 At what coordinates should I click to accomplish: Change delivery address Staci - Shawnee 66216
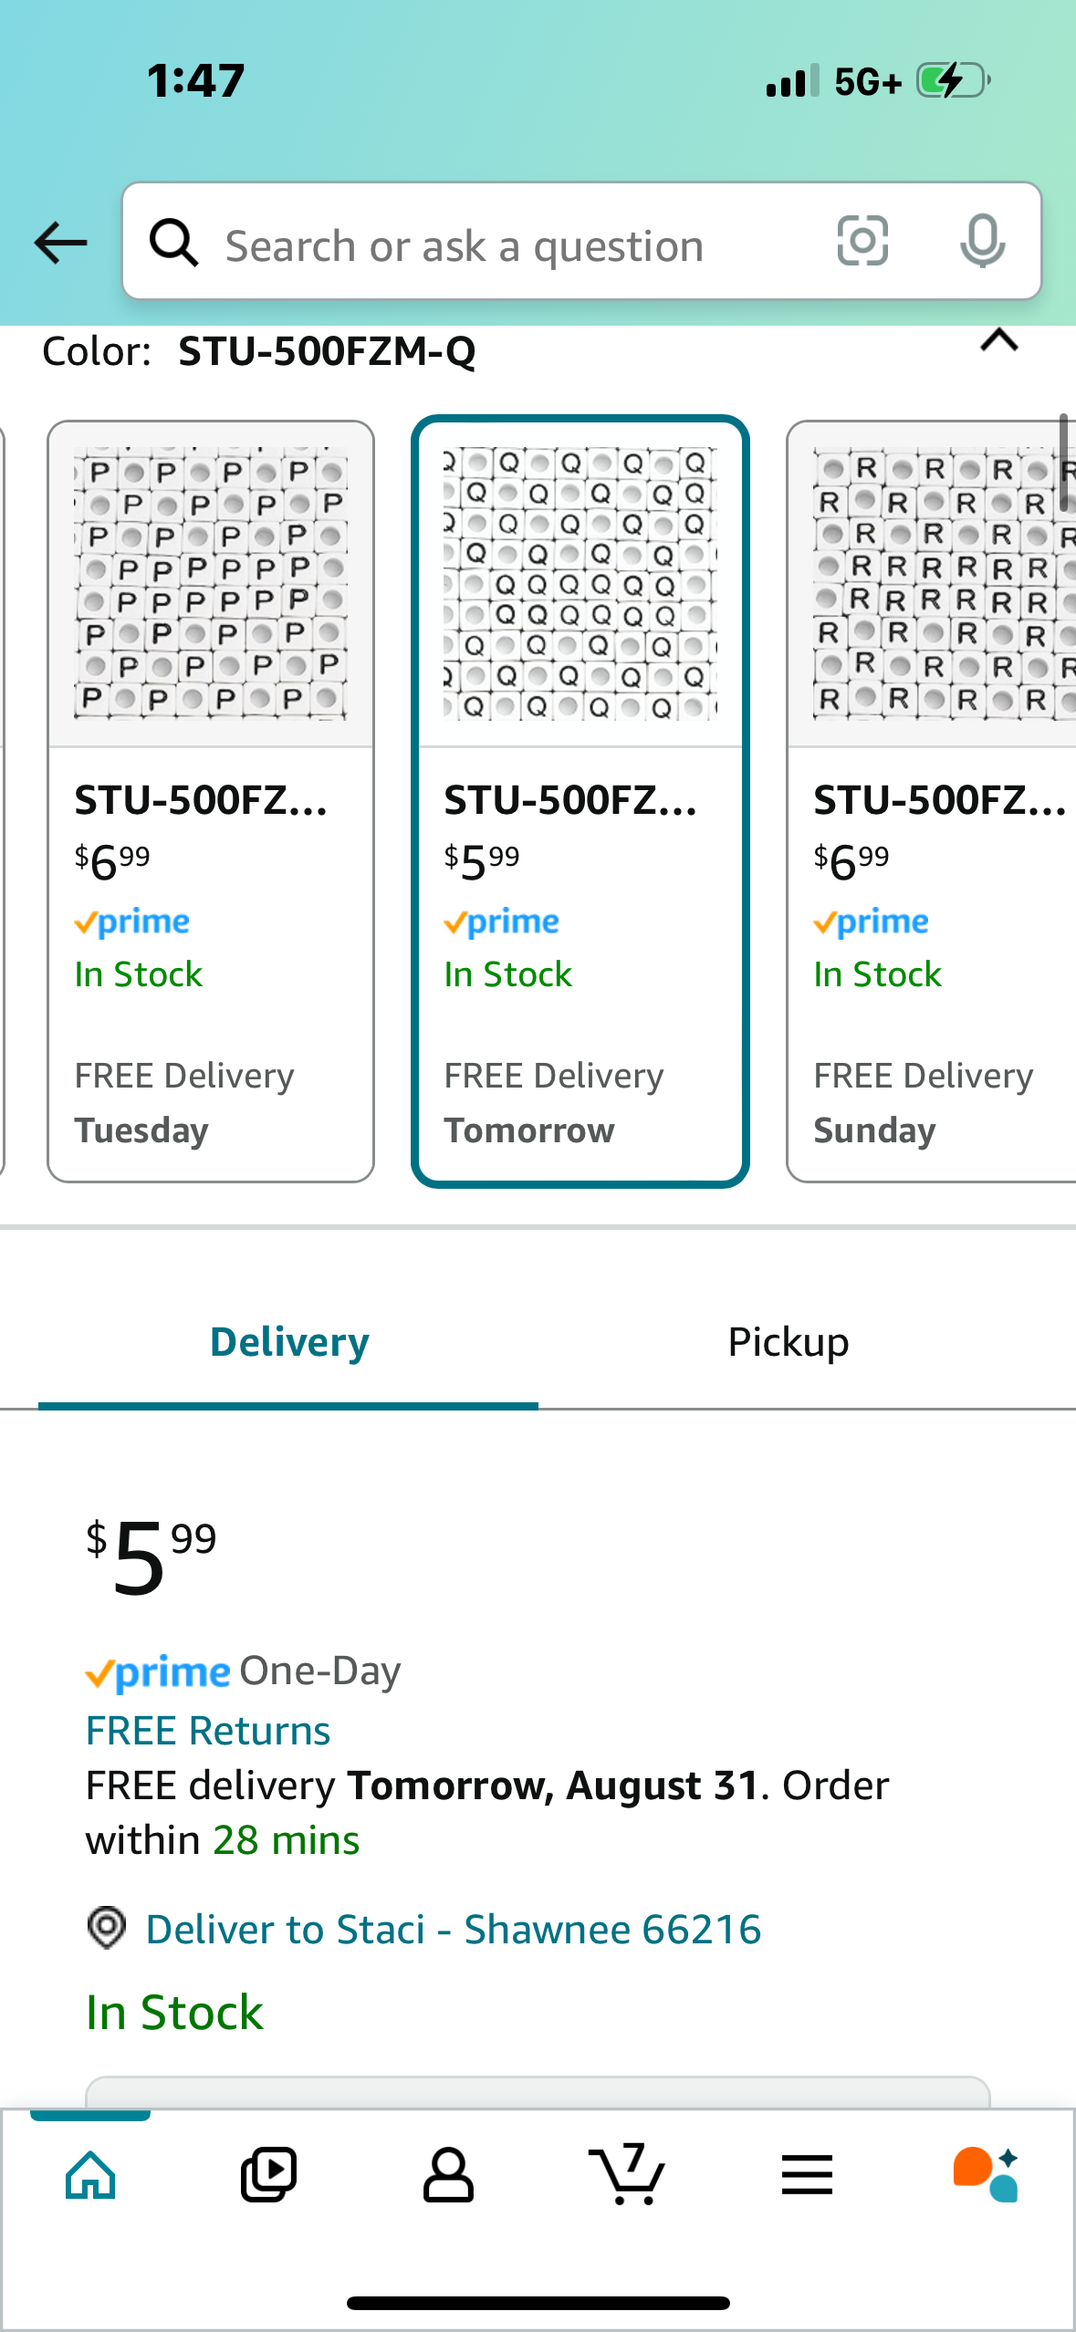454,1930
